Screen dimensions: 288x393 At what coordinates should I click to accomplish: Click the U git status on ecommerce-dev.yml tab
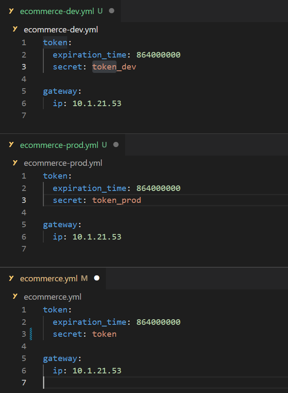(100, 11)
